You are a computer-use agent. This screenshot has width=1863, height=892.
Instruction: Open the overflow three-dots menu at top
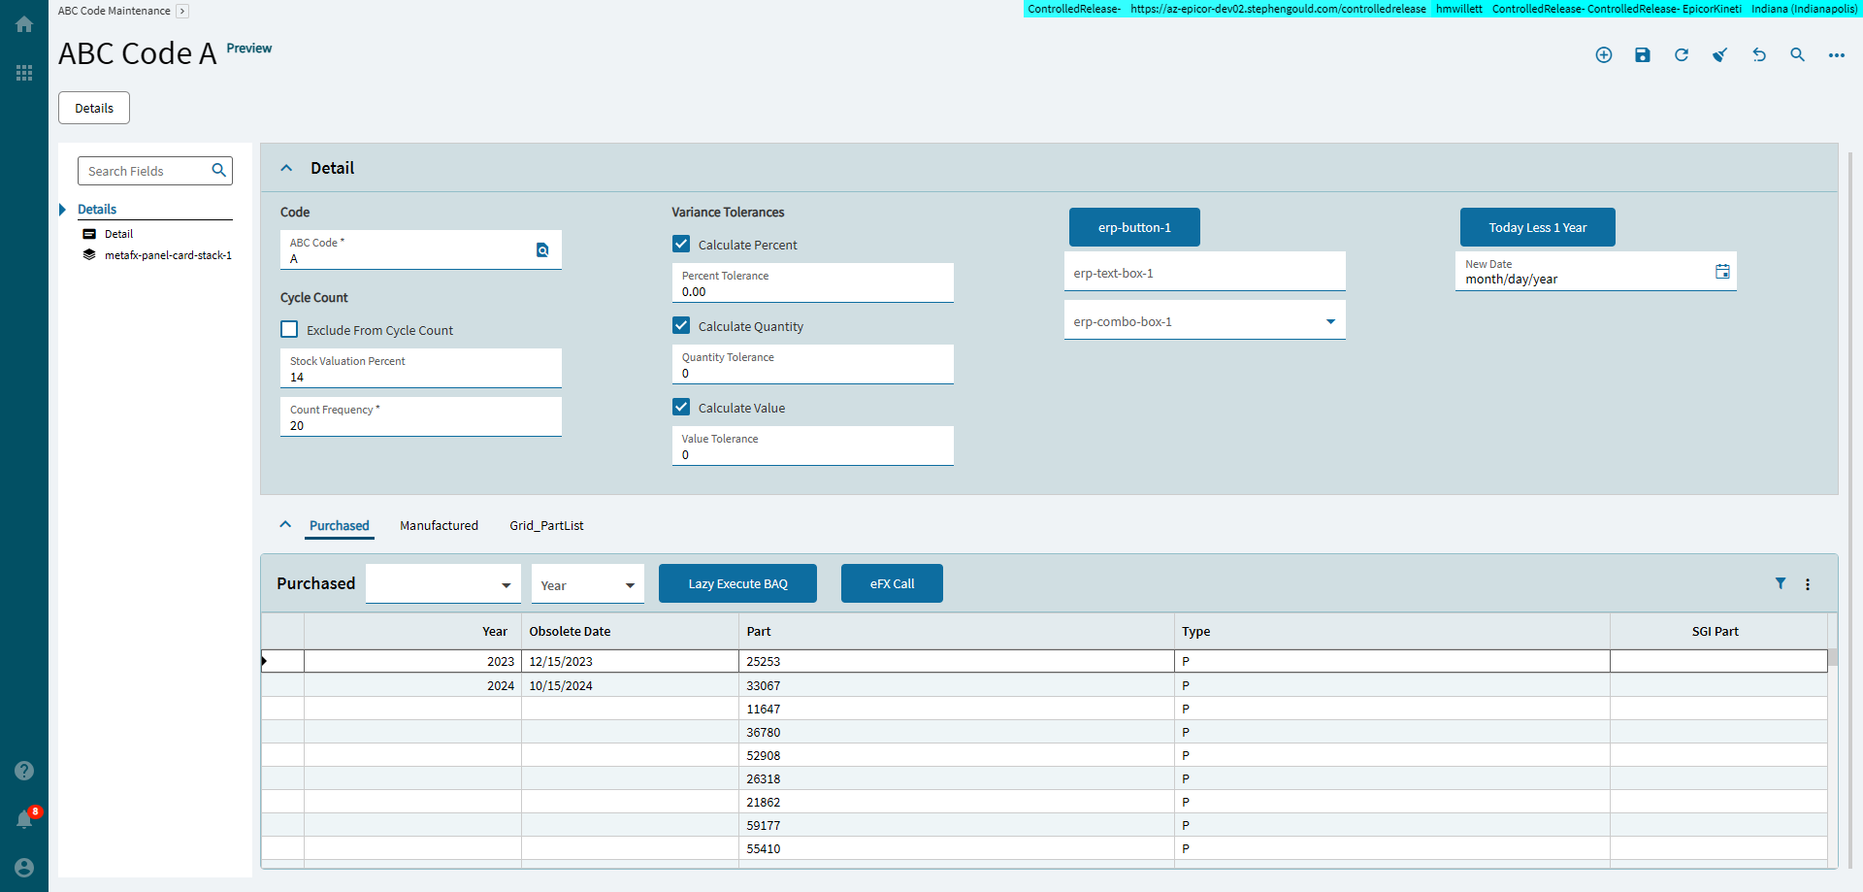coord(1837,55)
